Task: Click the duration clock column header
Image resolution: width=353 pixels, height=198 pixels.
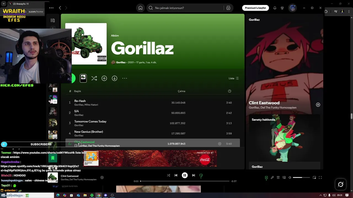Action: (229, 91)
